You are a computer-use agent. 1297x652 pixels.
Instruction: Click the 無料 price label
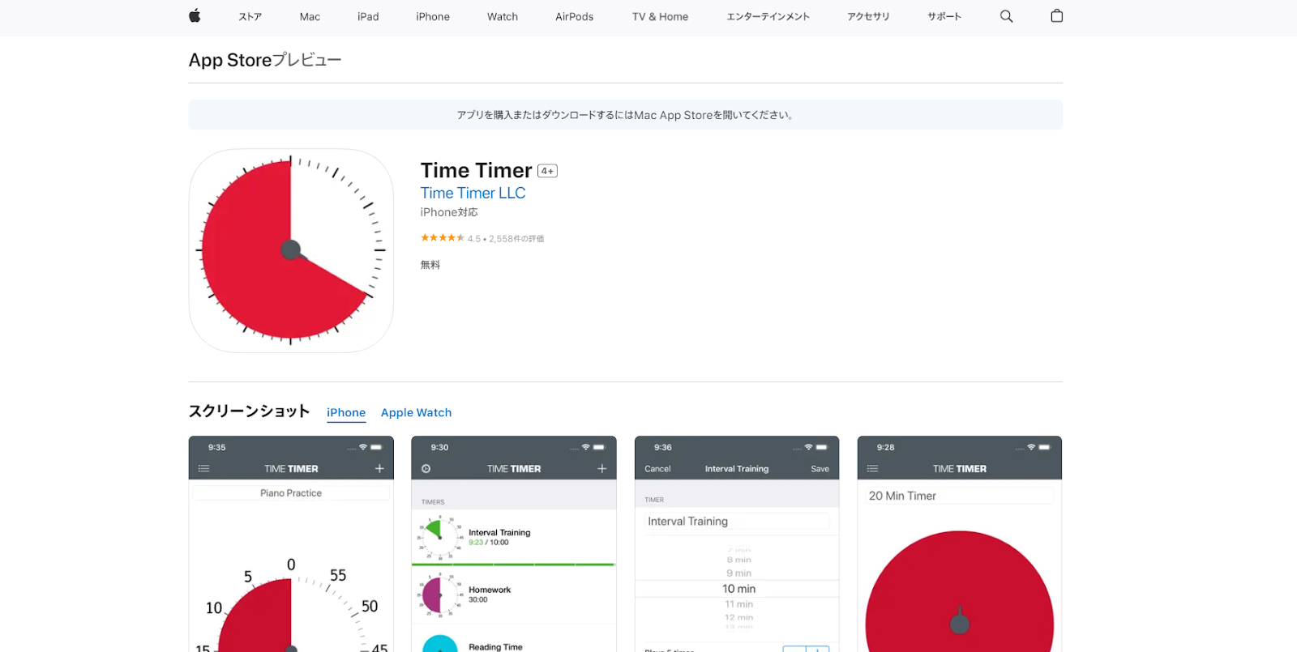430,265
